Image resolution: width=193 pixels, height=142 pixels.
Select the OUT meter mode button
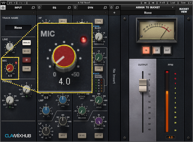[x=167, y=50]
